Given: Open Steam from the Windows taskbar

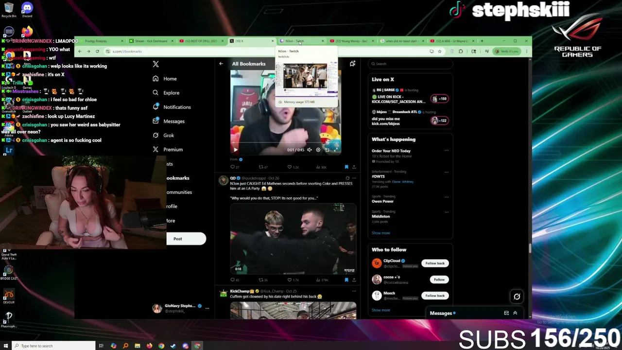Looking at the screenshot, I should click(173, 346).
